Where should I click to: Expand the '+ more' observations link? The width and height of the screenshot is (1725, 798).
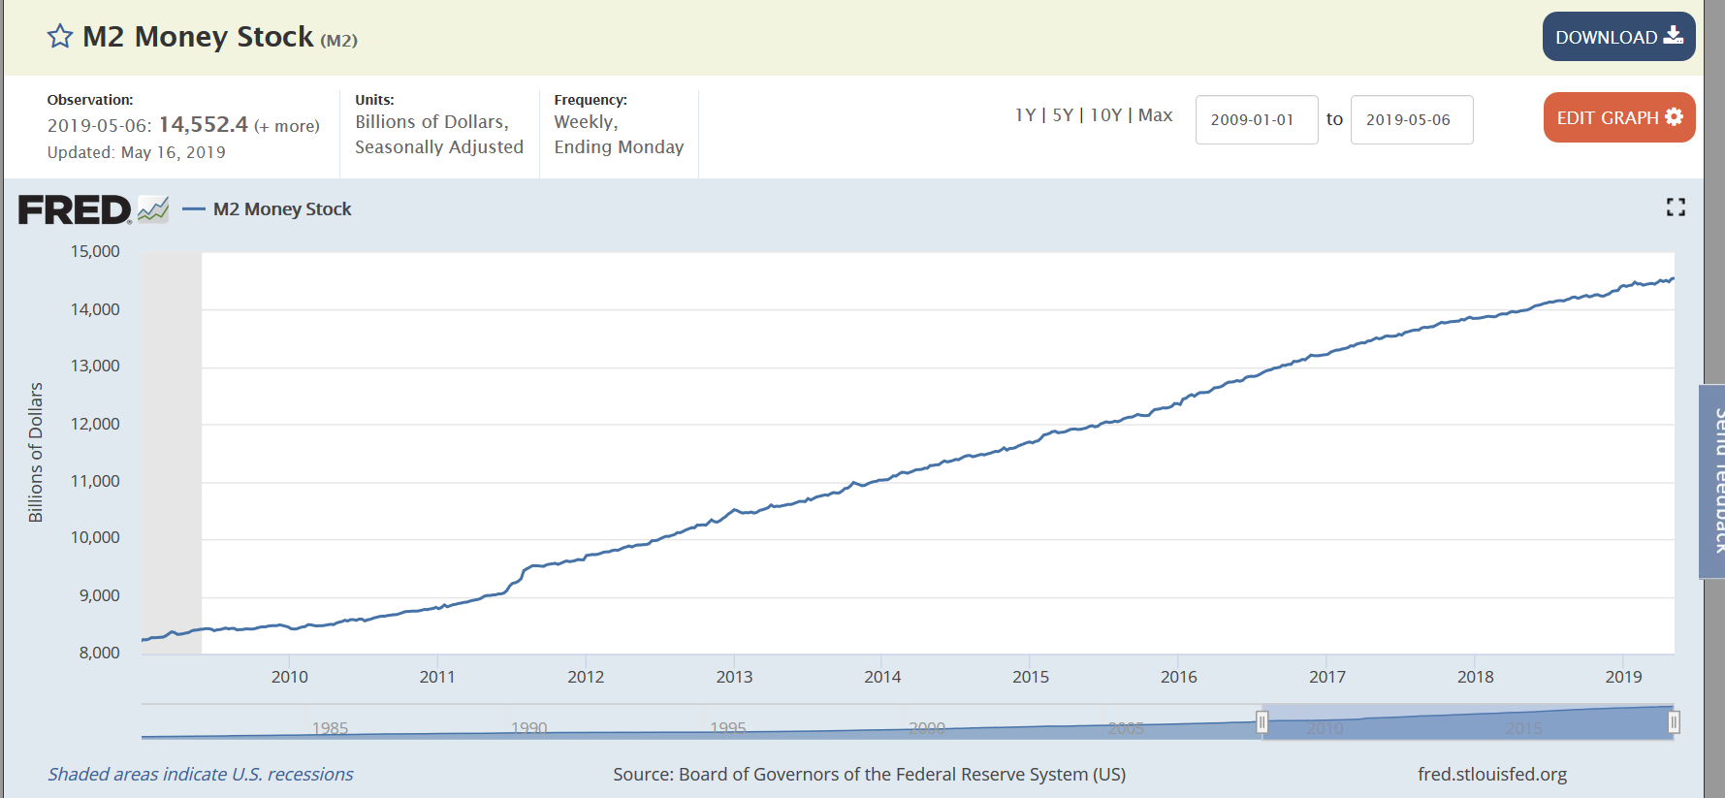(287, 126)
